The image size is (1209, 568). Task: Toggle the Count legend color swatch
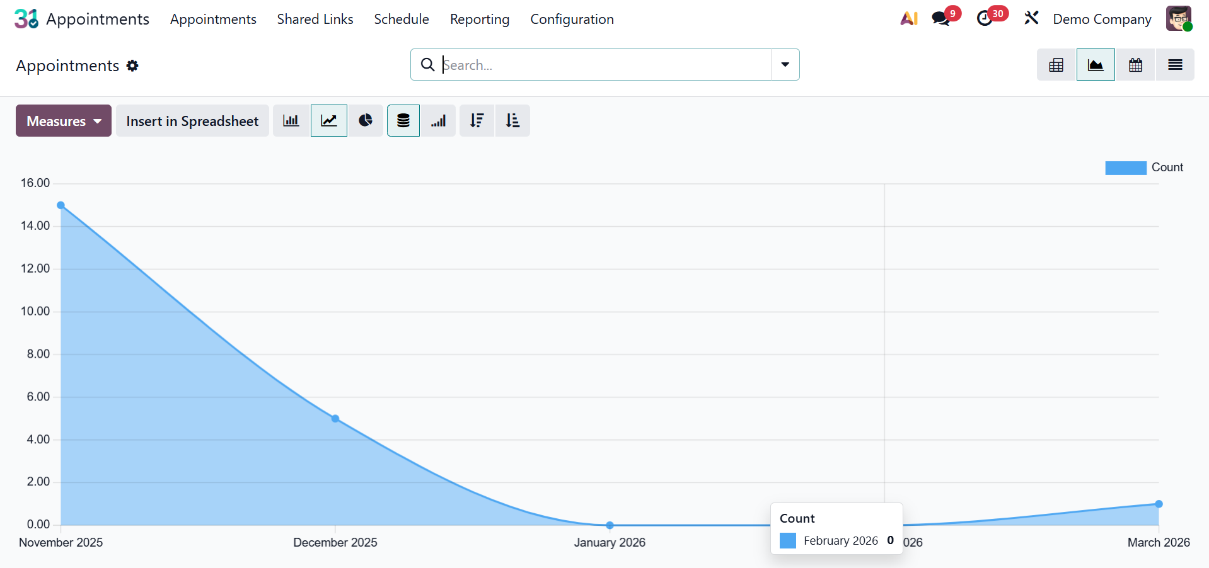(x=1125, y=168)
